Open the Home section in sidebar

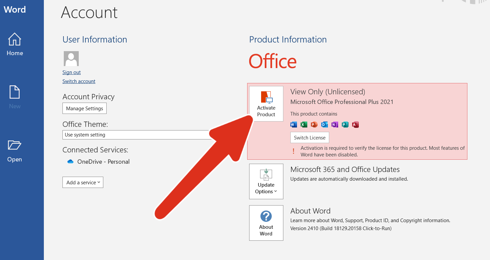click(x=14, y=45)
